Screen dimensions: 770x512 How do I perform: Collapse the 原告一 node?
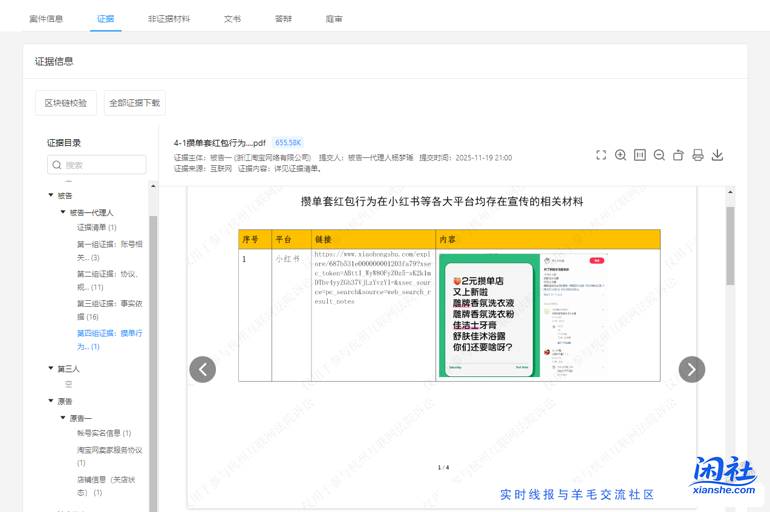click(x=63, y=418)
